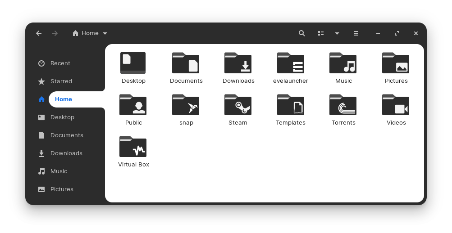
Task: Click the Home house icon in path bar
Action: click(x=76, y=33)
